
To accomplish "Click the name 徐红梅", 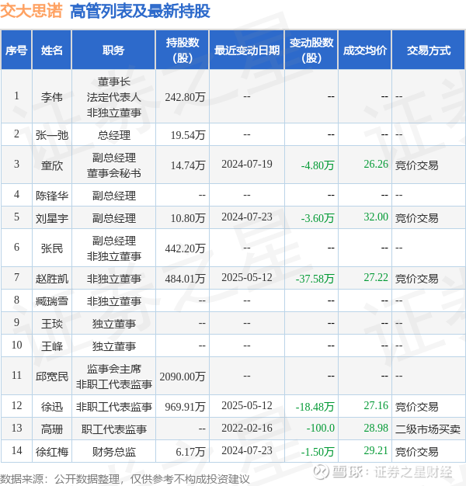I will pyautogui.click(x=52, y=452).
